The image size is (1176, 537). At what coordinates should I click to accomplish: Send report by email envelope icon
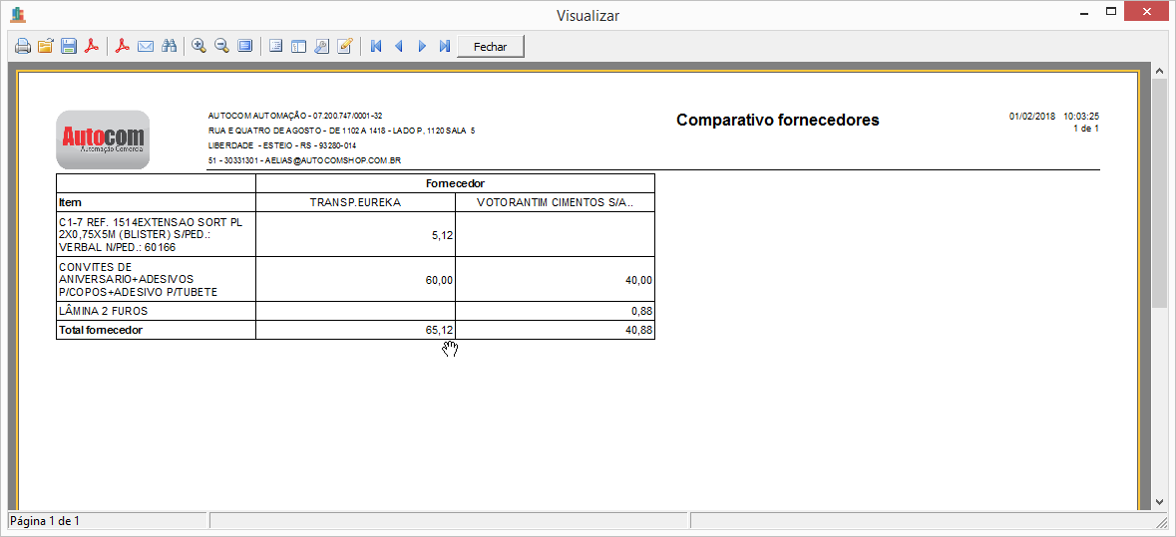click(x=146, y=47)
